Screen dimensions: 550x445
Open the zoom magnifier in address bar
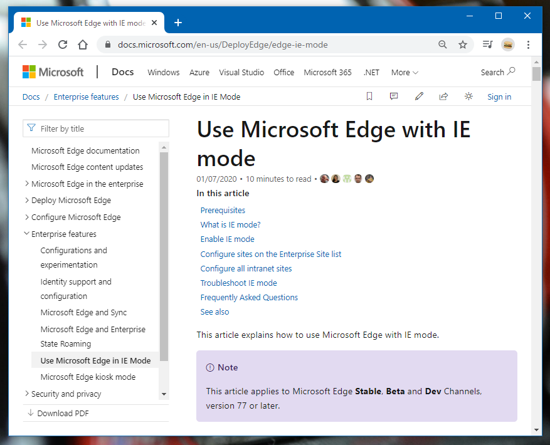tap(443, 45)
